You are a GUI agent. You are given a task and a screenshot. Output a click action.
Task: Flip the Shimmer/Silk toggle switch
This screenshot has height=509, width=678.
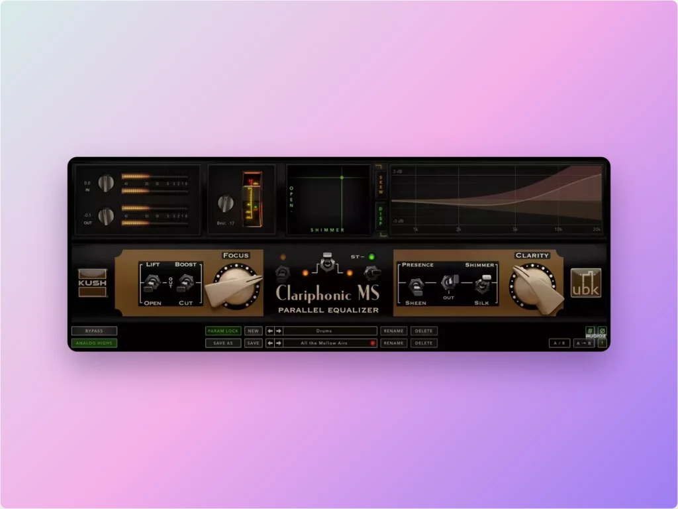[x=483, y=284]
